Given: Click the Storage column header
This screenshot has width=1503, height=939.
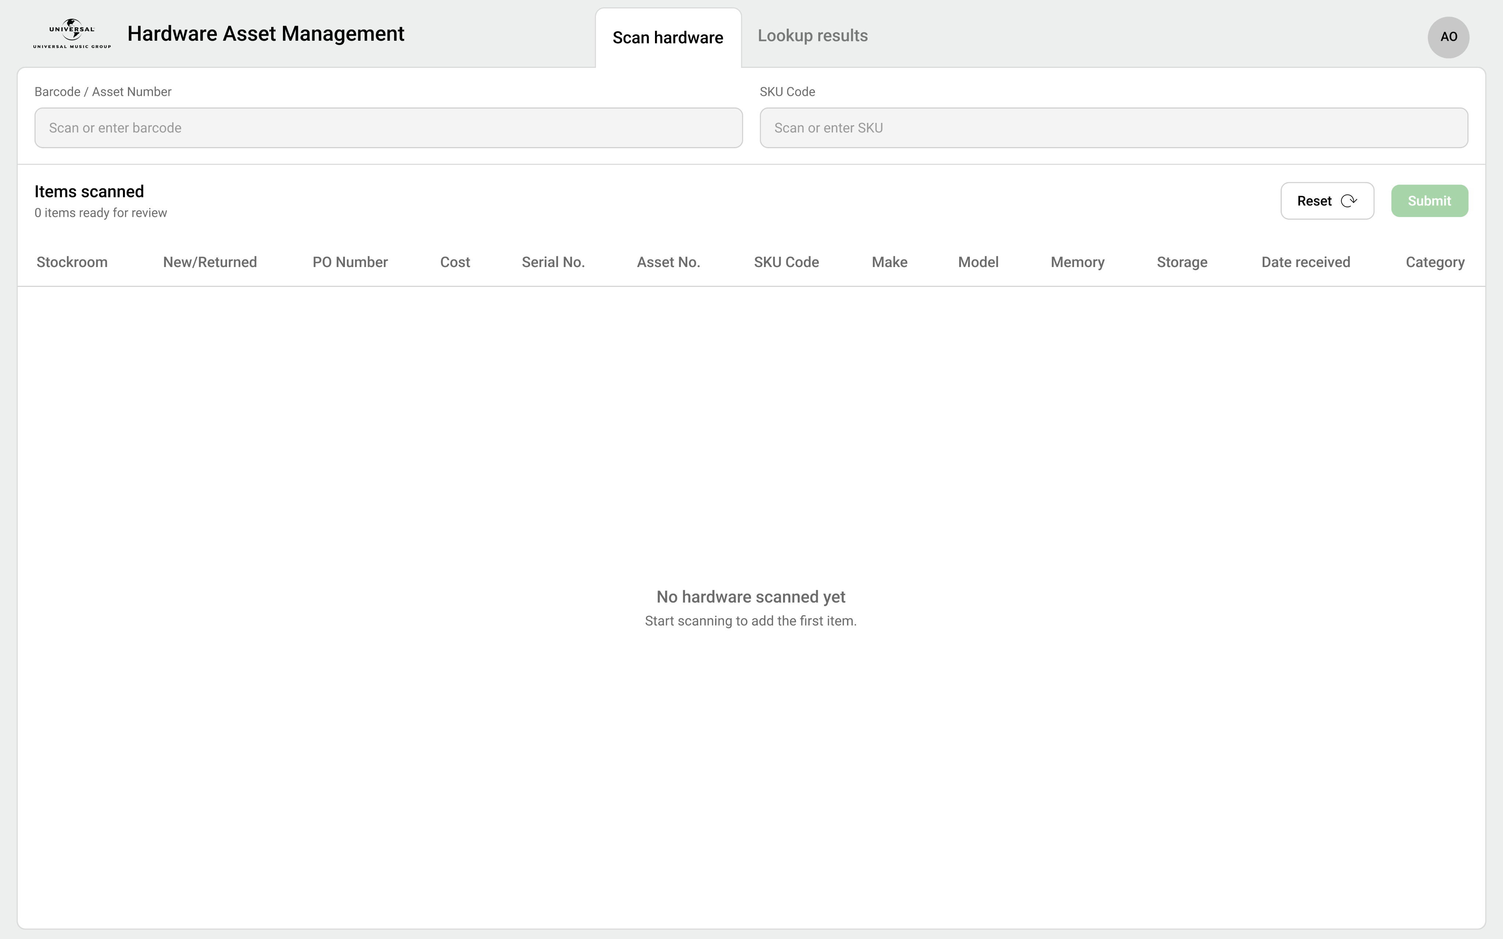Looking at the screenshot, I should [x=1182, y=262].
